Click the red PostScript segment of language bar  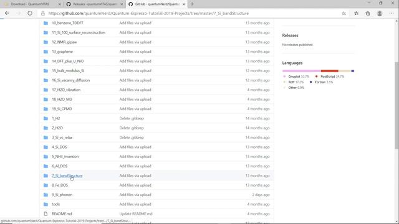(x=330, y=71)
